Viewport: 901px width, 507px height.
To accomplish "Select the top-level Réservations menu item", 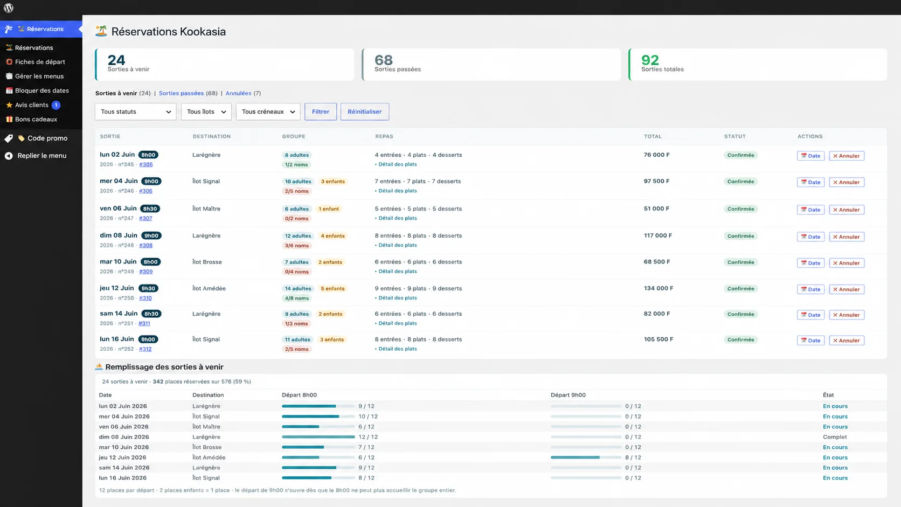I will pyautogui.click(x=41, y=29).
